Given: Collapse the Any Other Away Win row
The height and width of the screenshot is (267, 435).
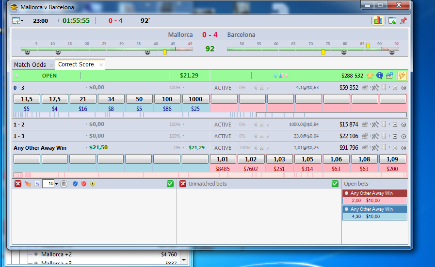Looking at the screenshot, I should coord(395,148).
